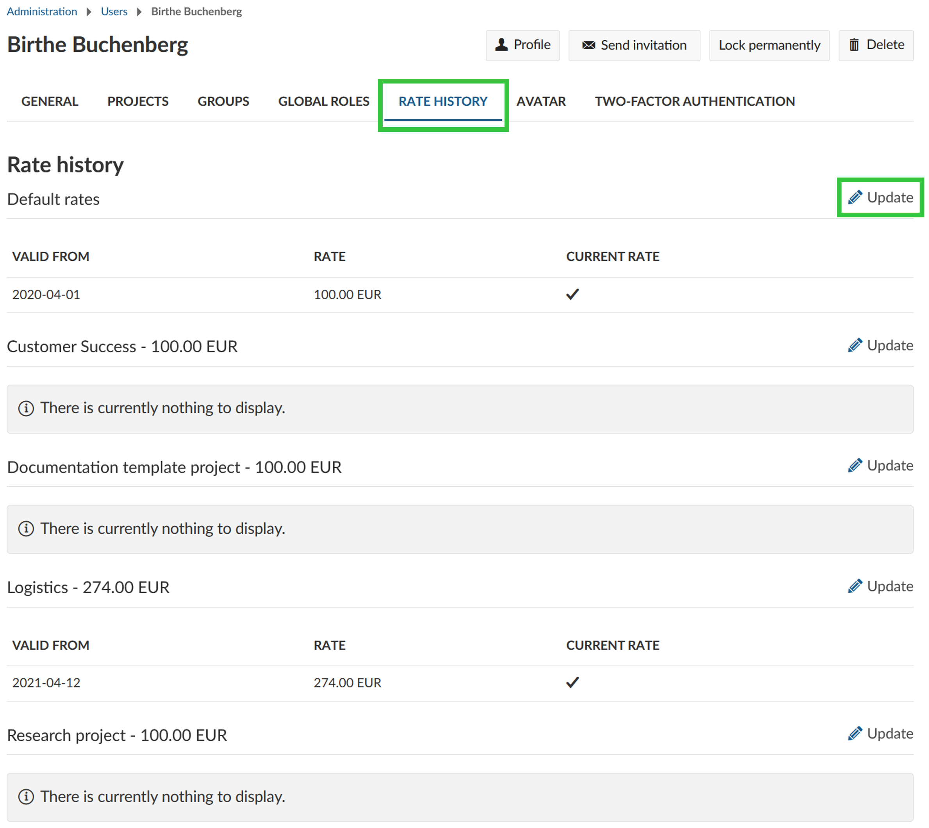Screen dimensions: 929x828
Task: Click pencil icon beside Customer Success update
Action: point(855,345)
